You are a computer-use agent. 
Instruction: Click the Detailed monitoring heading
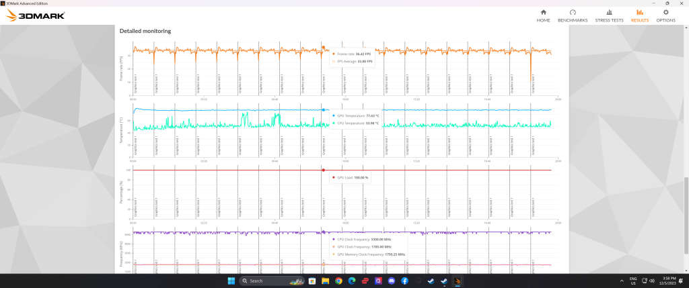coord(145,31)
